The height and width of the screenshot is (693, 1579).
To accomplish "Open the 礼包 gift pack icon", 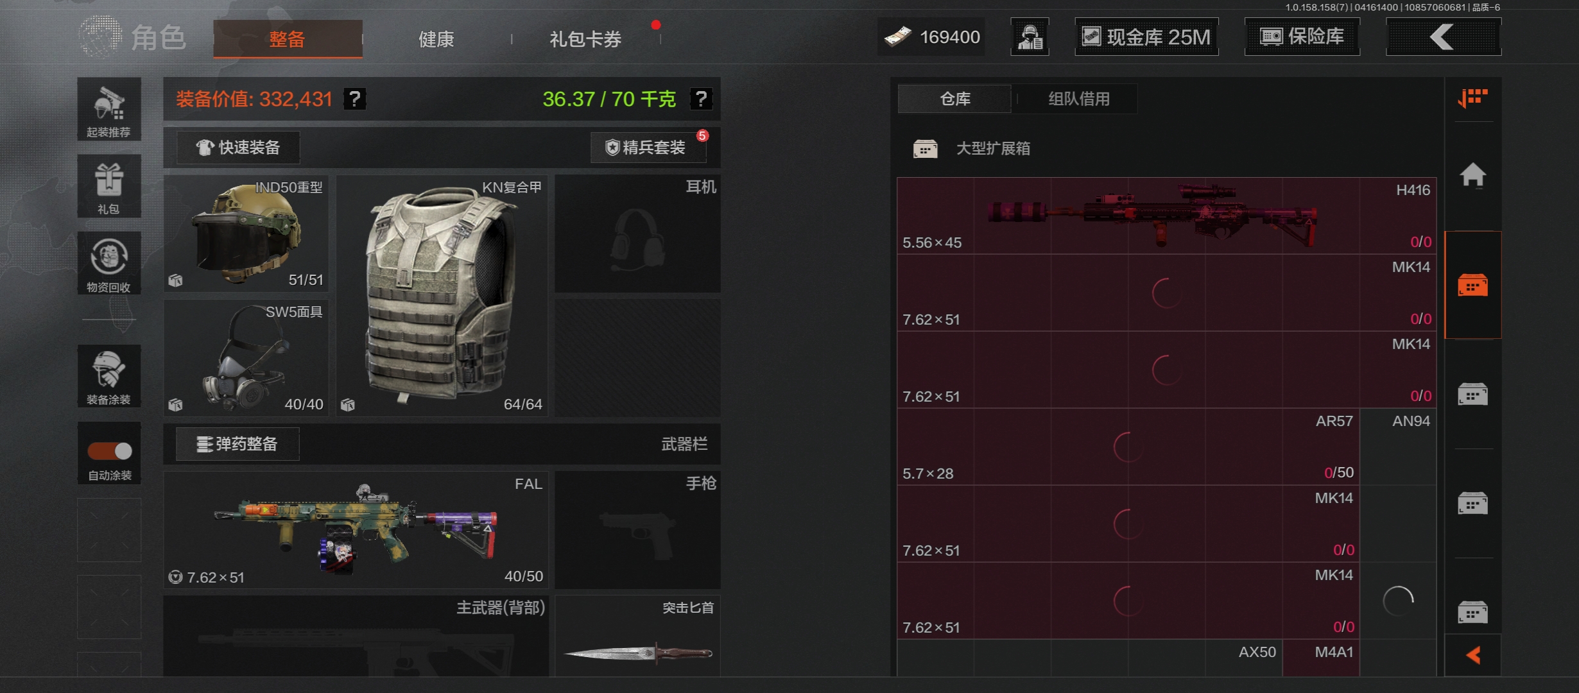I will pyautogui.click(x=109, y=186).
